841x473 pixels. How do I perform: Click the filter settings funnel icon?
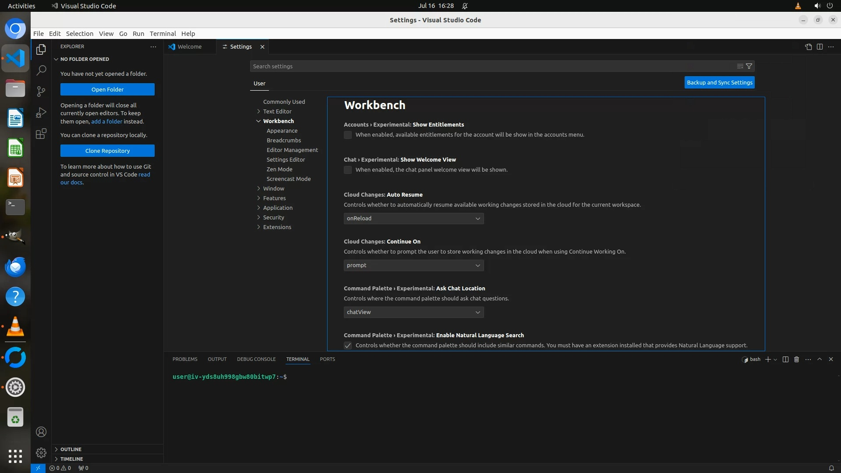(x=749, y=66)
